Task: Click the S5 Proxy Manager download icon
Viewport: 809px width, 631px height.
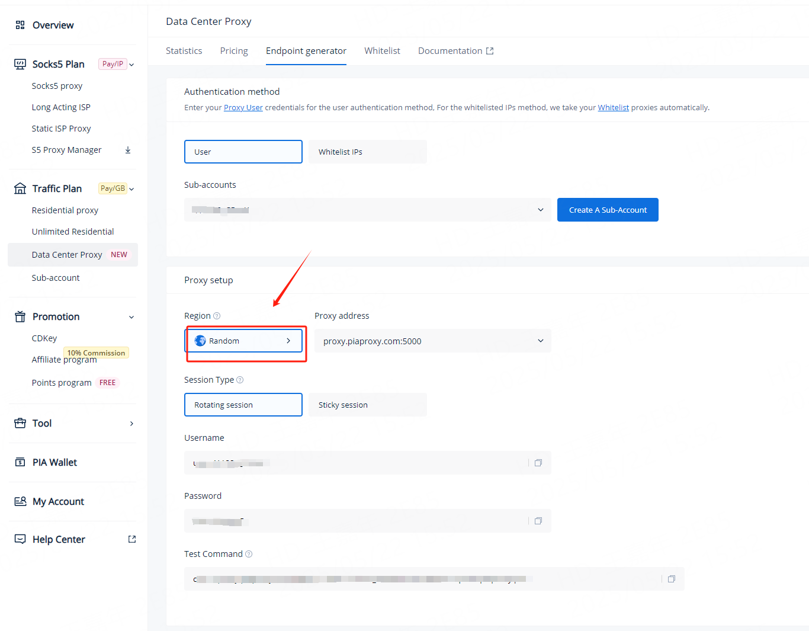Action: (128, 150)
